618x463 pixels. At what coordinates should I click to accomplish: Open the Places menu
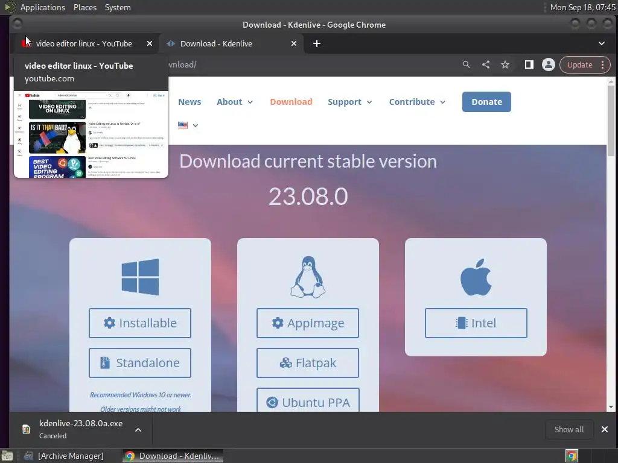84,7
